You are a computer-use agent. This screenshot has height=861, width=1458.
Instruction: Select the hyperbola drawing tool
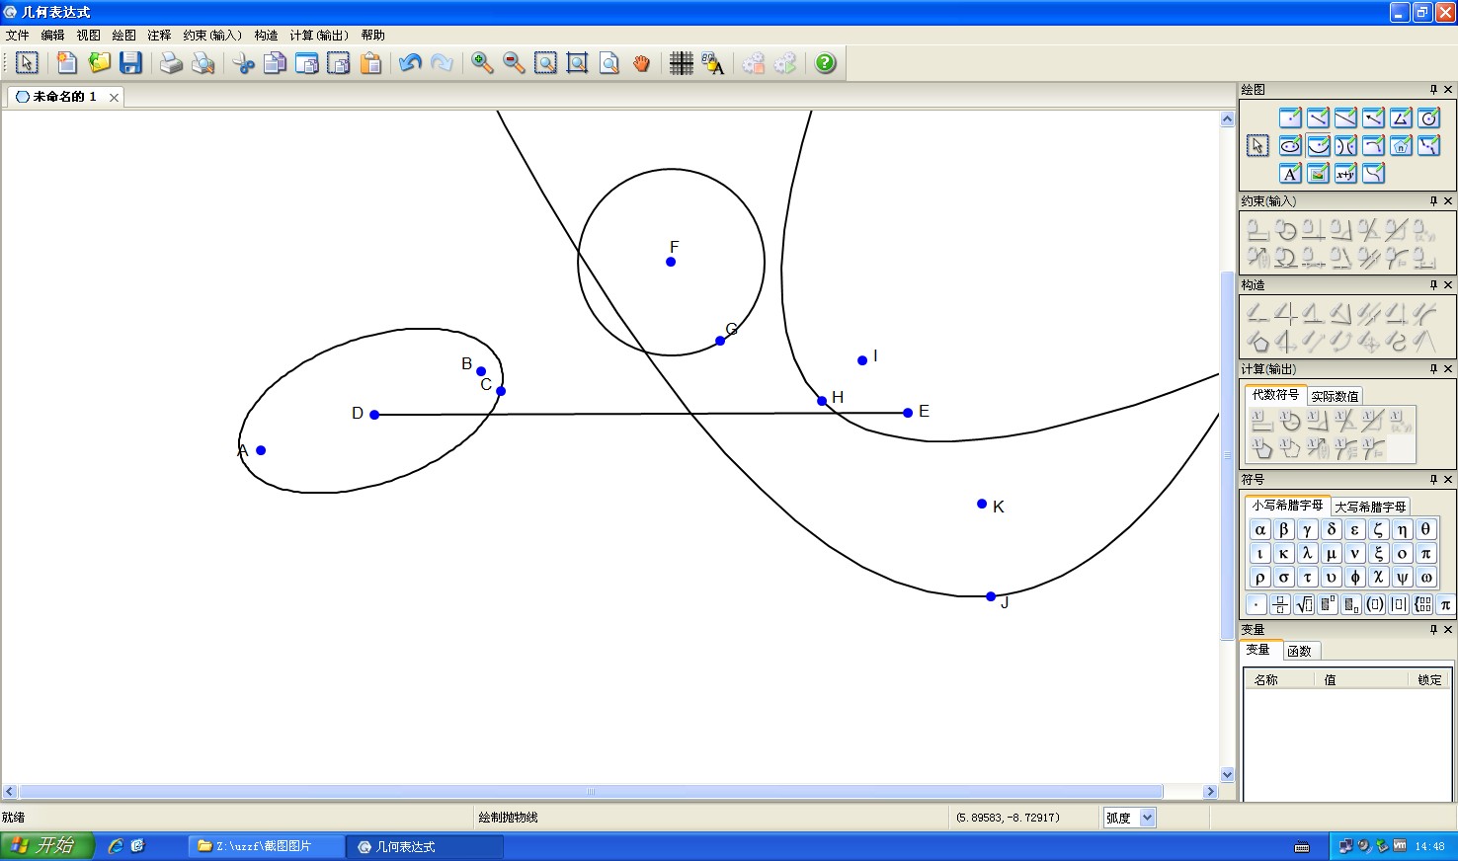tap(1345, 146)
